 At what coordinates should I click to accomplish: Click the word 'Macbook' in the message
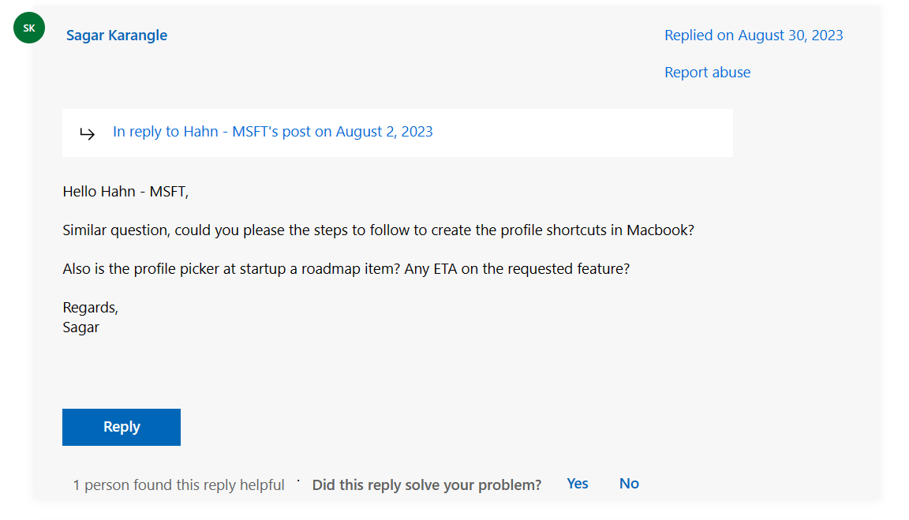click(657, 230)
